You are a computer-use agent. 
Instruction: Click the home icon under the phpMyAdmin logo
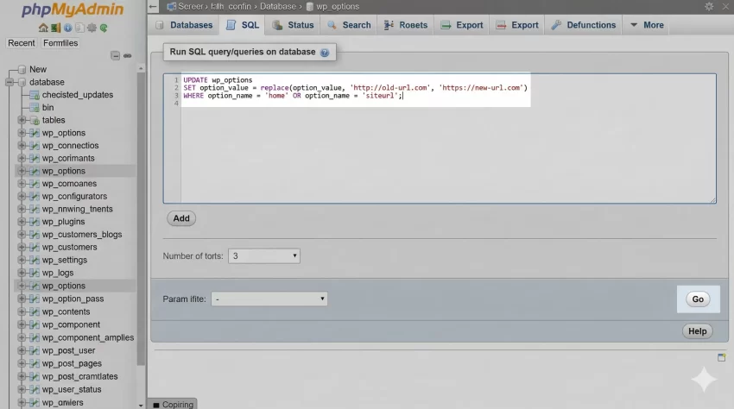43,28
